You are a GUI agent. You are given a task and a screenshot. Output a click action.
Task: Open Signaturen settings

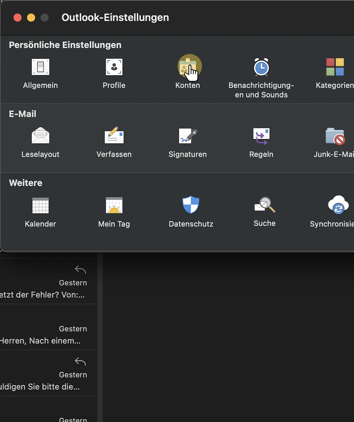(188, 136)
